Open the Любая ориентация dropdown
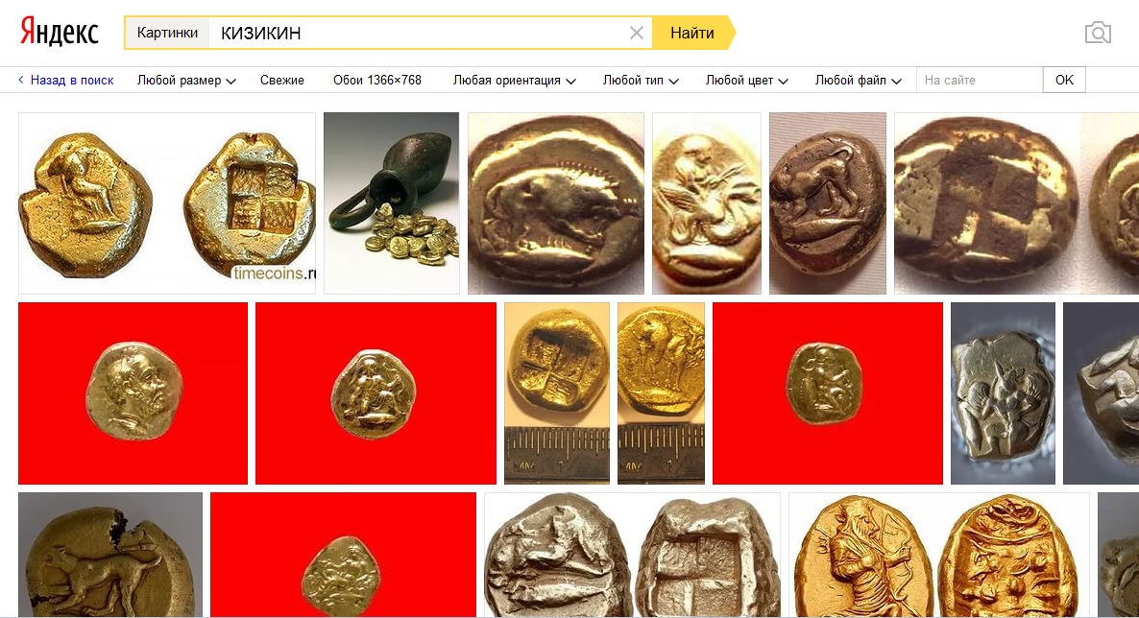Screen dimensions: 1139x618 [x=515, y=81]
